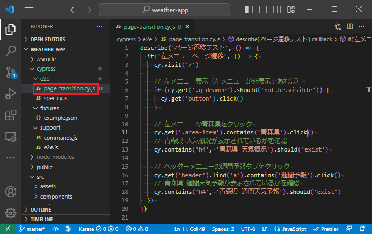Expand the public folder
Screen dimensions: 372x234
coord(65,167)
